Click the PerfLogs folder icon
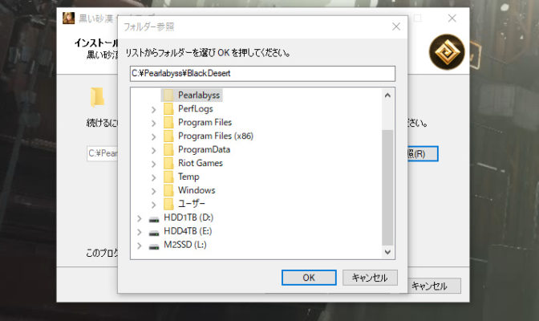 pyautogui.click(x=168, y=108)
